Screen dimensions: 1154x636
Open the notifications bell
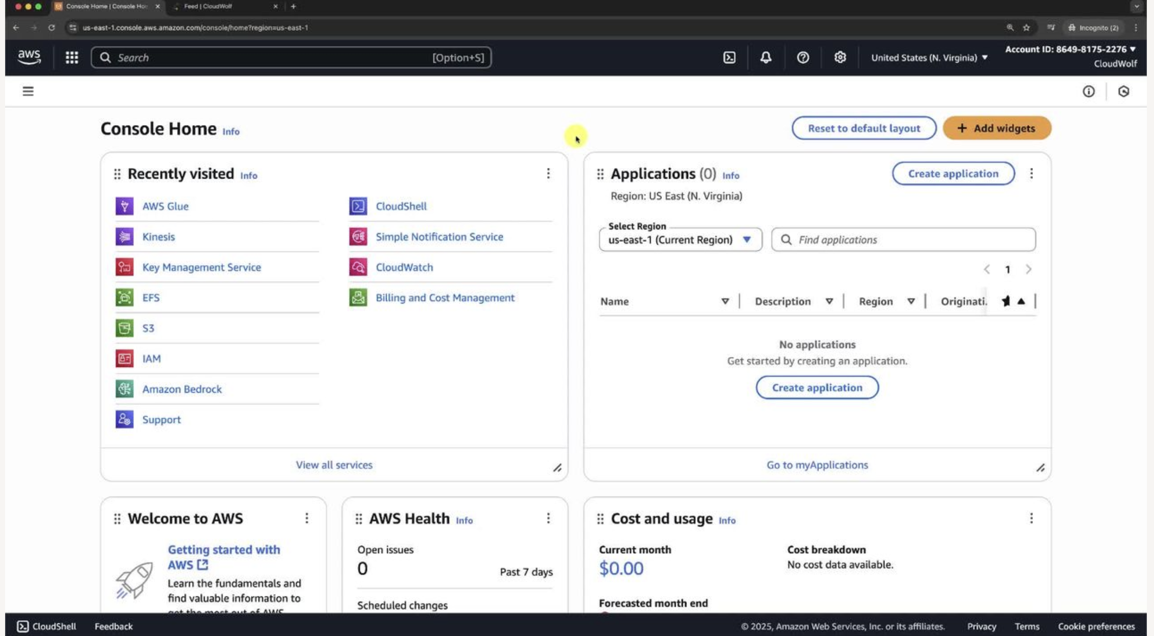(x=765, y=57)
